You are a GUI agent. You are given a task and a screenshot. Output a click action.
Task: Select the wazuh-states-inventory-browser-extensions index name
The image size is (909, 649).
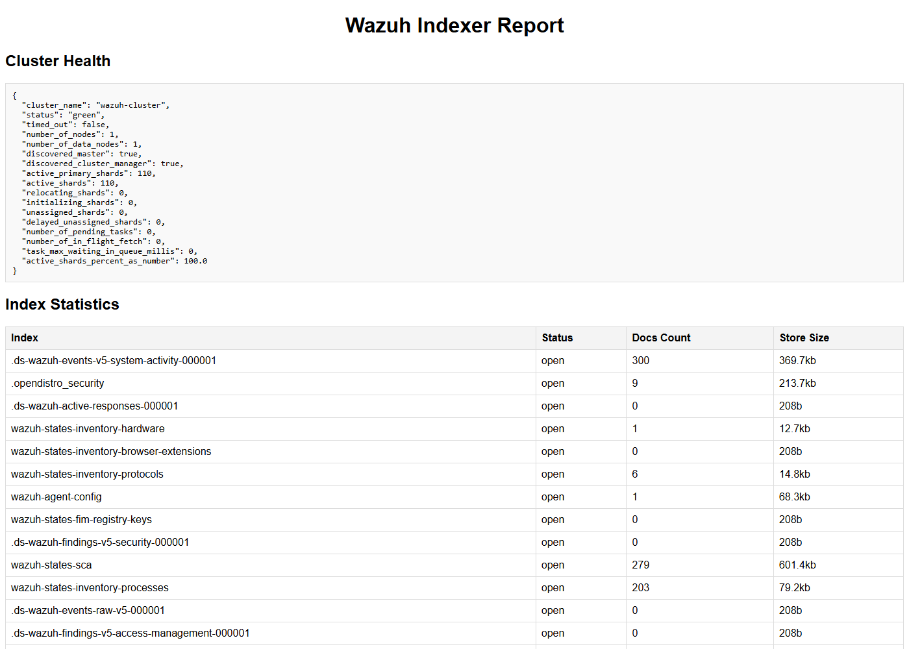pyautogui.click(x=111, y=452)
